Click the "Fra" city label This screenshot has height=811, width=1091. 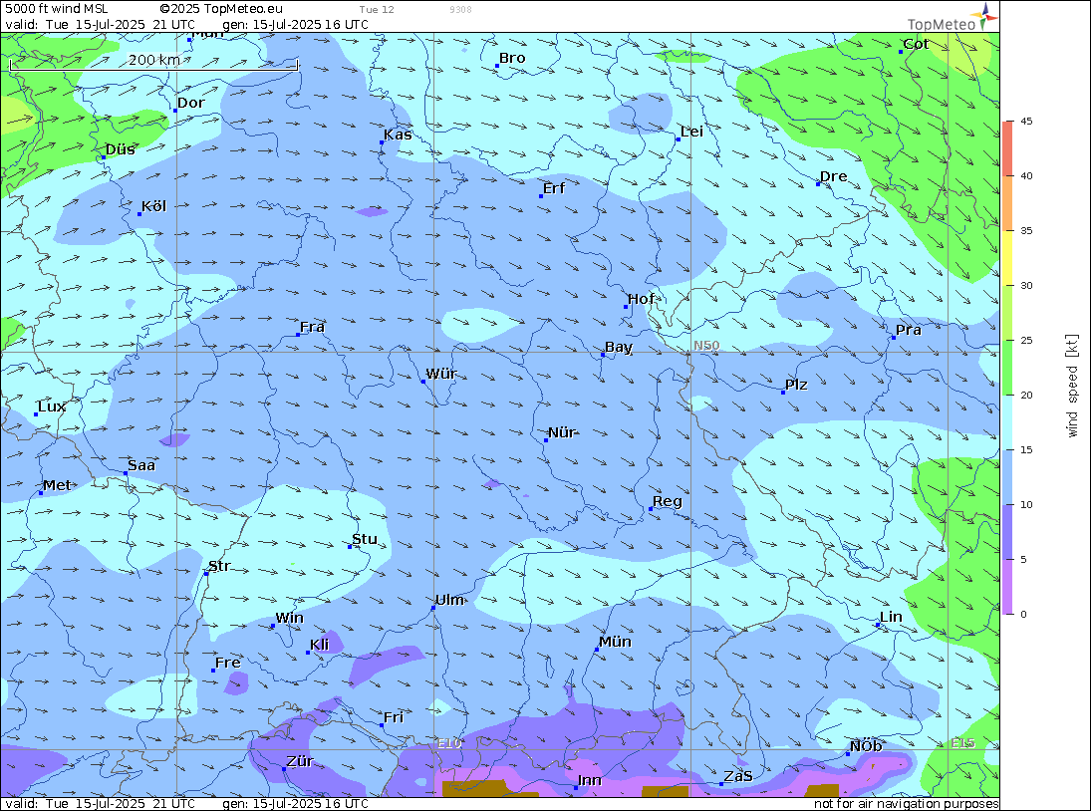click(313, 327)
